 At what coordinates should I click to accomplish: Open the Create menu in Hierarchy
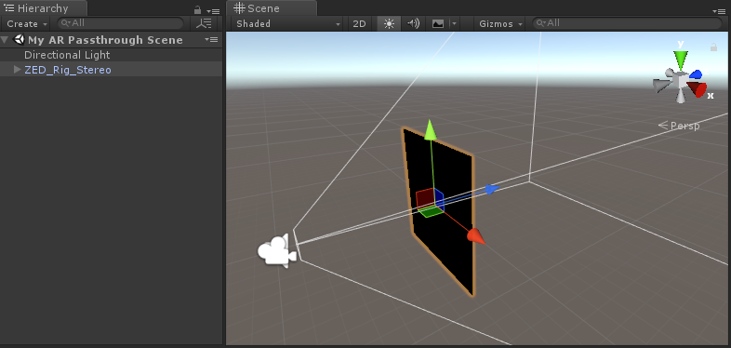pyautogui.click(x=27, y=23)
